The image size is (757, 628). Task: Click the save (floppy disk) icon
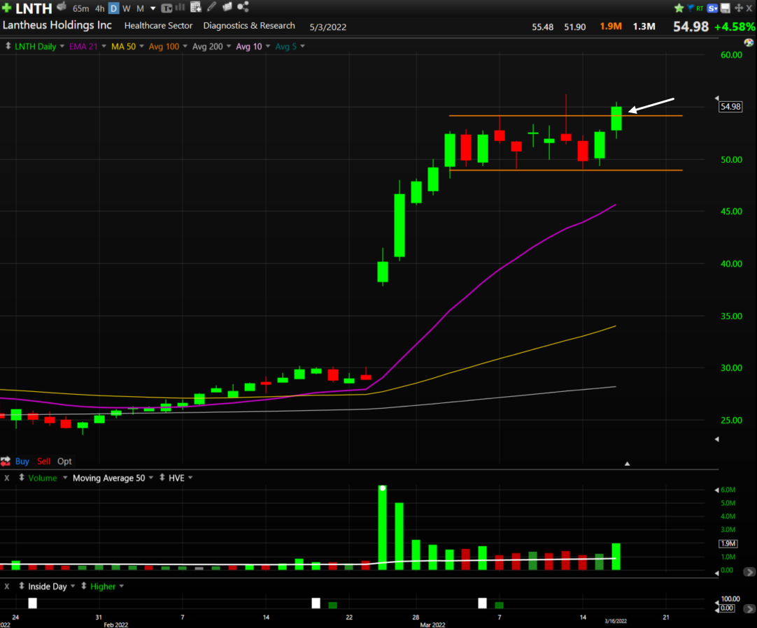pyautogui.click(x=725, y=8)
